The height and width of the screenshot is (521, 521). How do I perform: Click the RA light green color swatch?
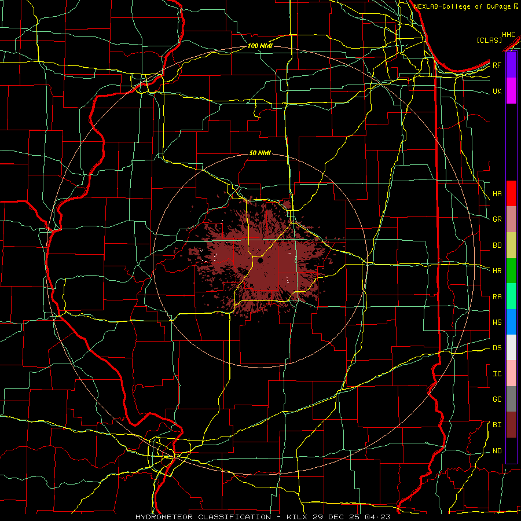point(511,296)
